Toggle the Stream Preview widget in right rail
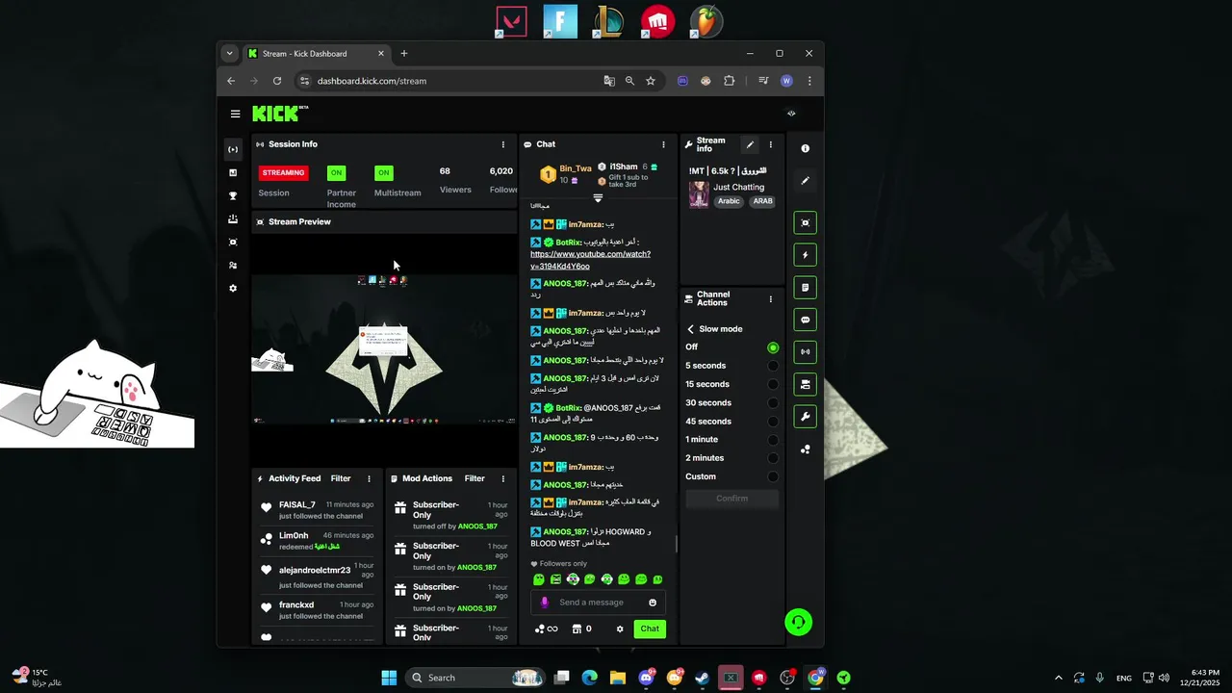 (806, 223)
